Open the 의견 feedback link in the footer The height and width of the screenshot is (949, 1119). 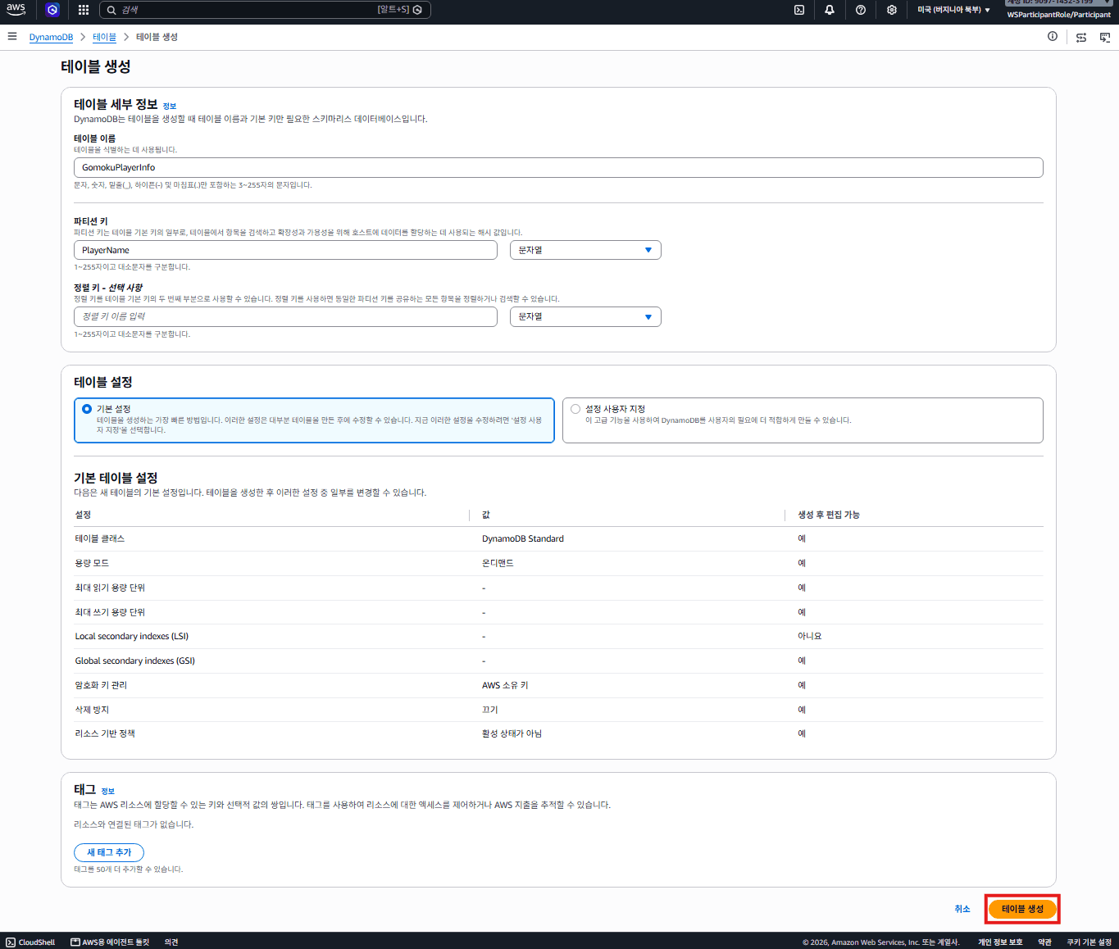(171, 942)
